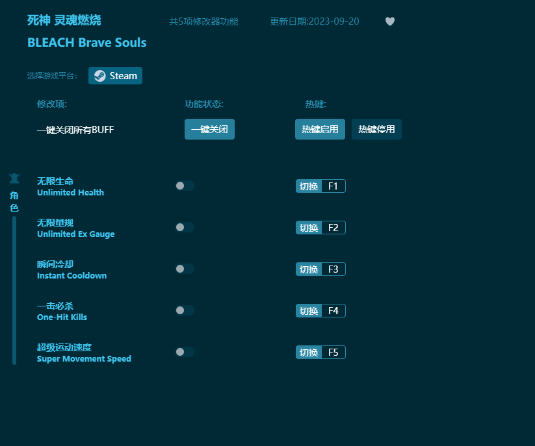Switch to the 角色 sidebar tab
This screenshot has width=535, height=446.
pos(14,200)
